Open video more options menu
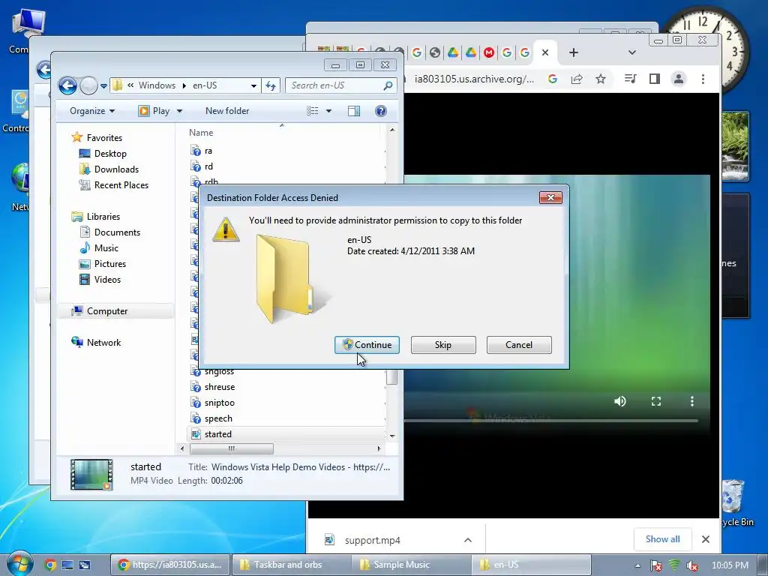This screenshot has width=768, height=576. [x=692, y=402]
